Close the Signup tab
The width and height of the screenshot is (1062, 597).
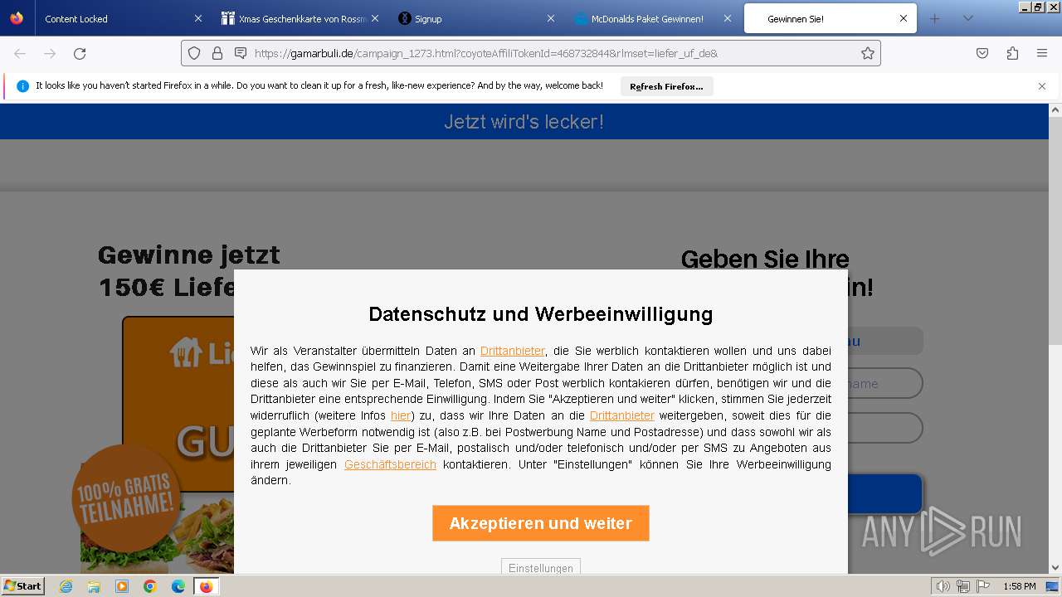(552, 18)
